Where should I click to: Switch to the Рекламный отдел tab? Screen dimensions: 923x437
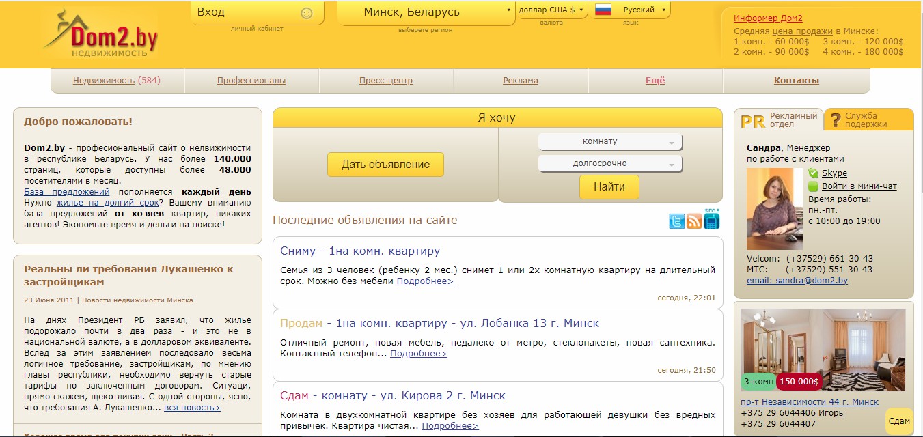point(779,120)
